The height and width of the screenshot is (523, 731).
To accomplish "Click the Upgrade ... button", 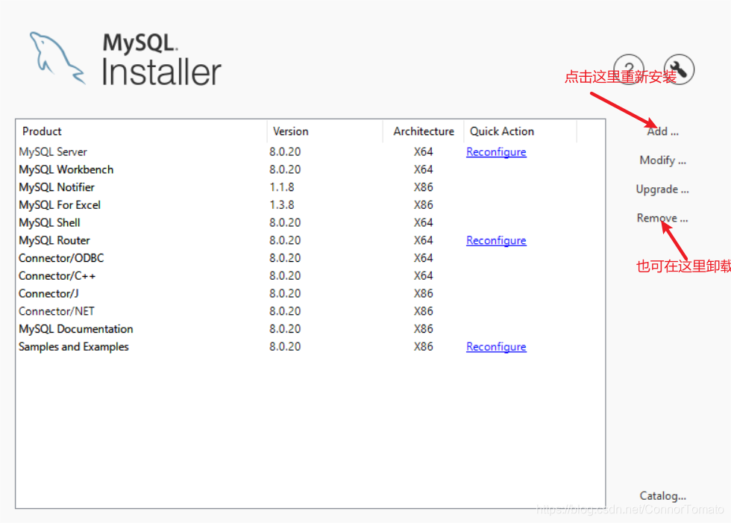I will pos(662,190).
